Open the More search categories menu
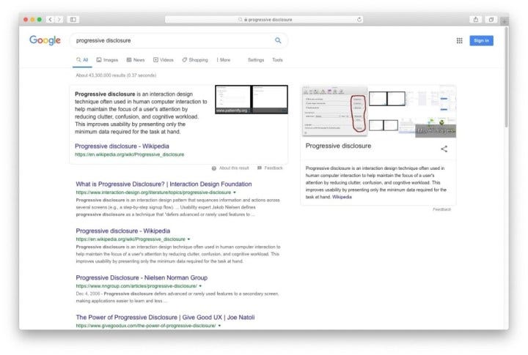This screenshot has width=528, height=355. pos(224,60)
